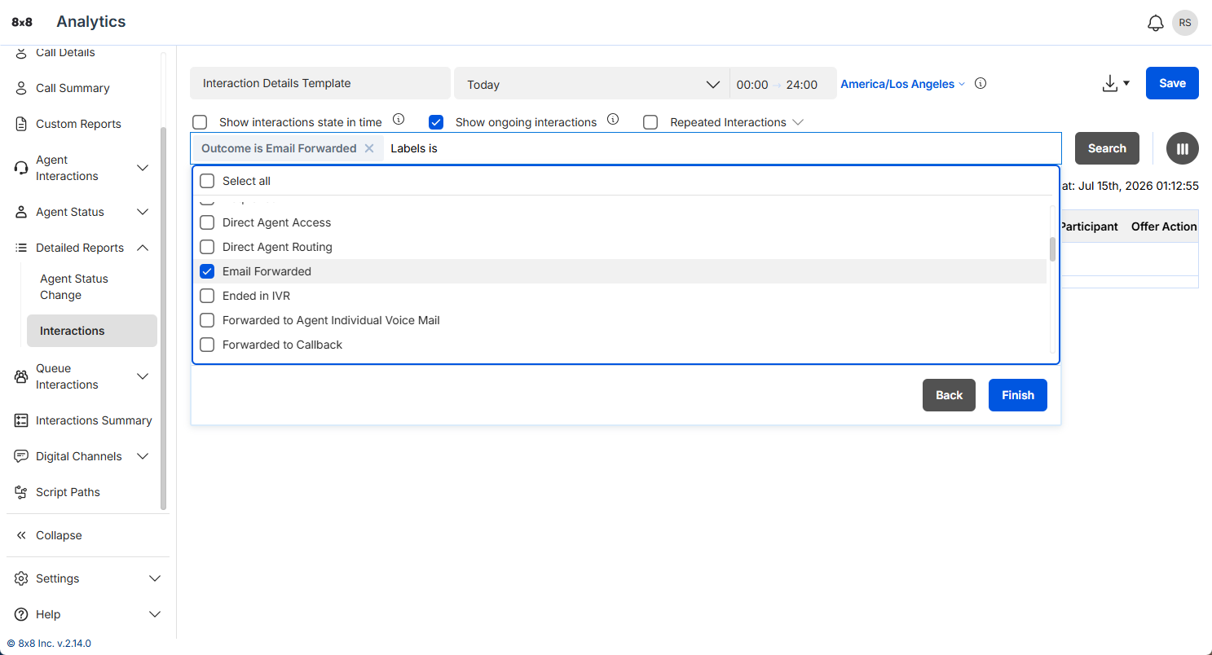Expand the Digital Channels section

tap(143, 456)
